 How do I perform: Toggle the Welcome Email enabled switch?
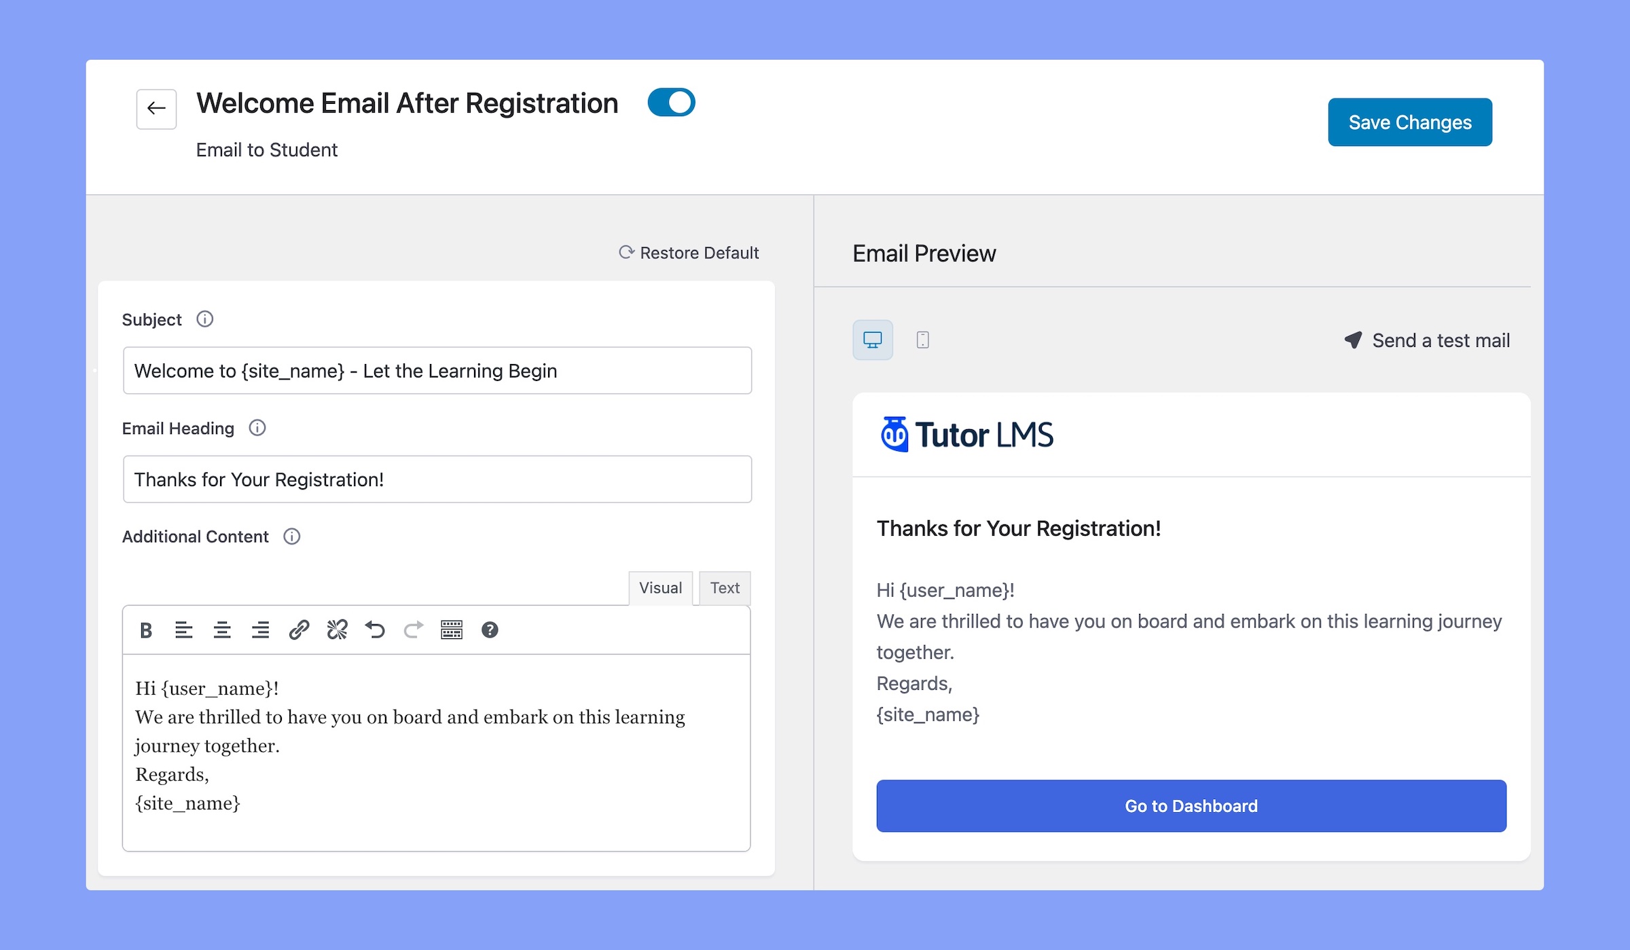click(x=670, y=104)
